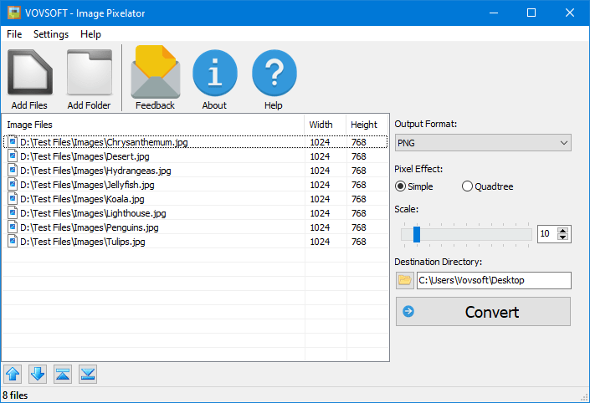
Task: Select the Simple pixel effect radio button
Action: (400, 186)
